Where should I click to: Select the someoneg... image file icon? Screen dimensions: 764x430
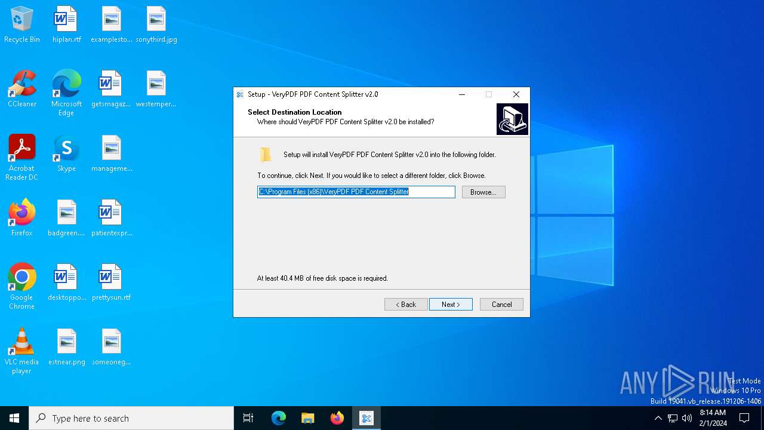click(112, 348)
